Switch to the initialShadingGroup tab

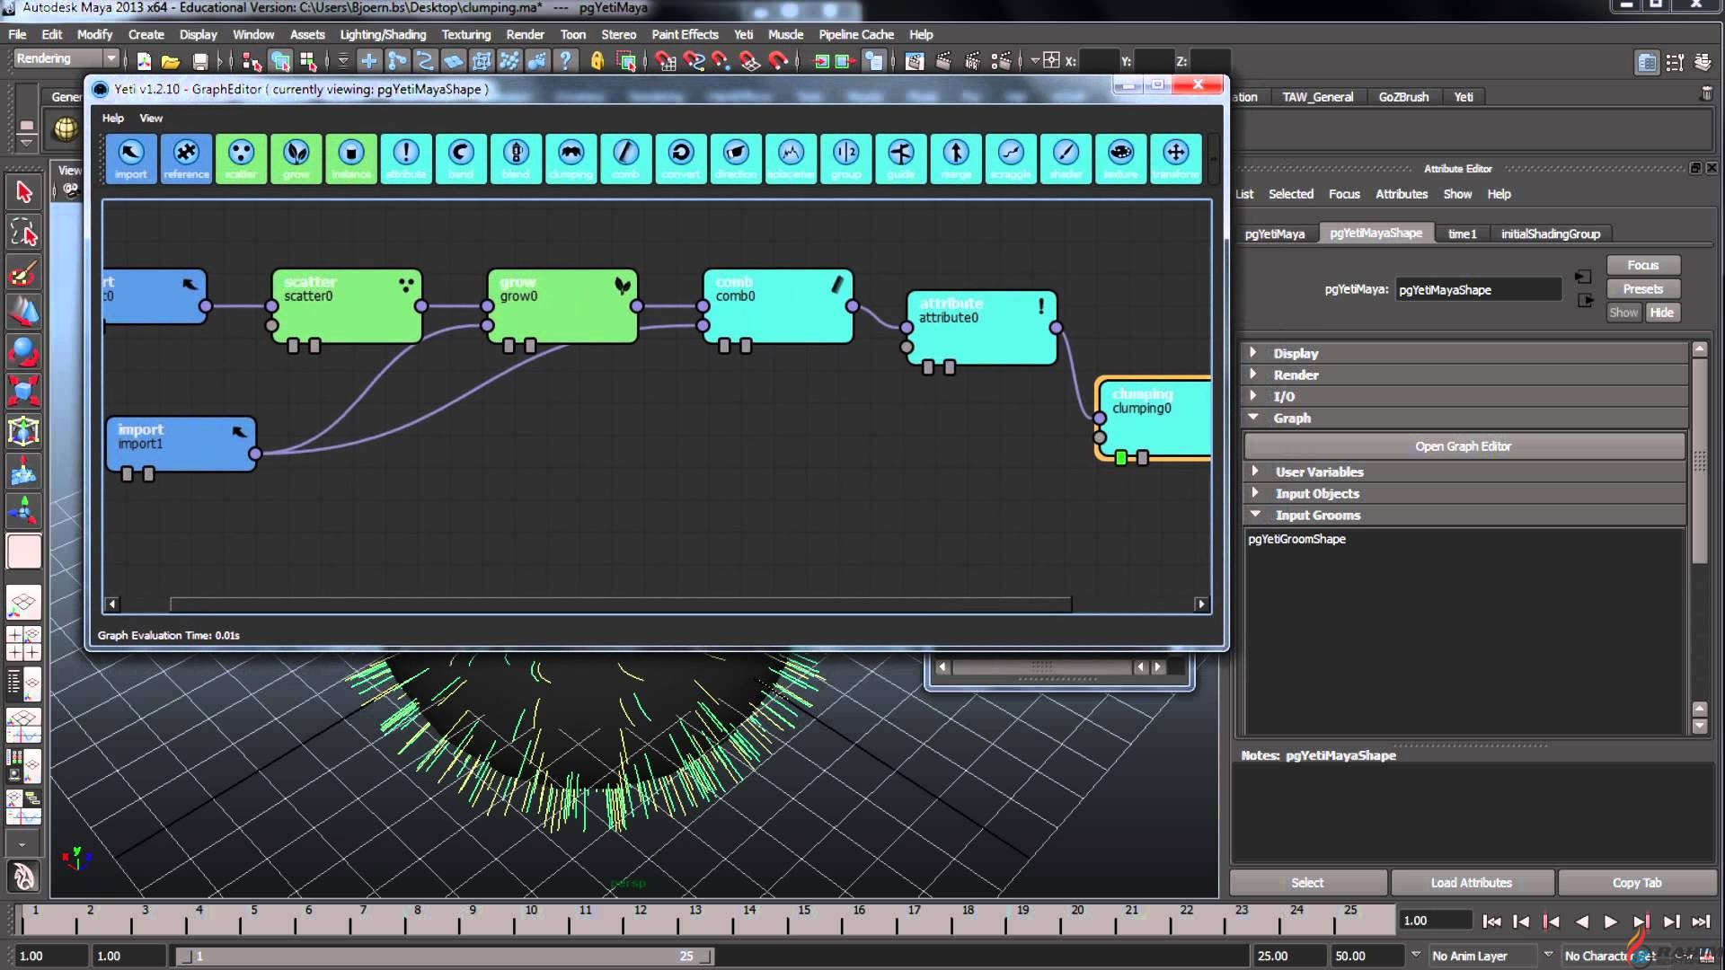1550,234
